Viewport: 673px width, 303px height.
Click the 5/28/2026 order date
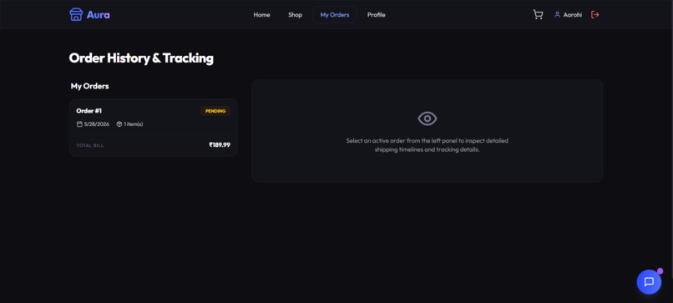pyautogui.click(x=97, y=124)
